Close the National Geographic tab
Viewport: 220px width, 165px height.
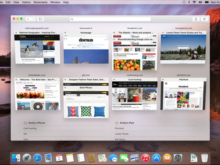tap(16, 33)
